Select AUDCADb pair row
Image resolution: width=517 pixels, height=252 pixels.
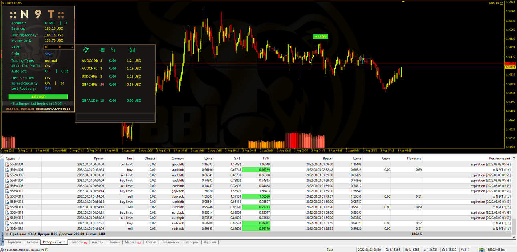tap(111, 61)
